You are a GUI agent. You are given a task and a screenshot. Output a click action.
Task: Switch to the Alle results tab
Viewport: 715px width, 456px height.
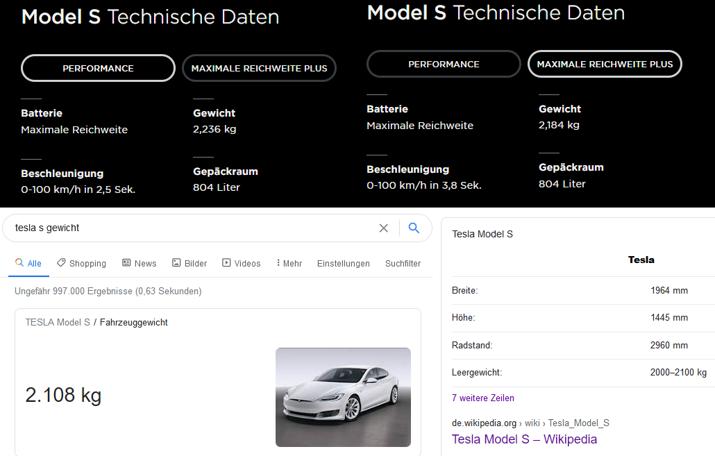point(28,264)
